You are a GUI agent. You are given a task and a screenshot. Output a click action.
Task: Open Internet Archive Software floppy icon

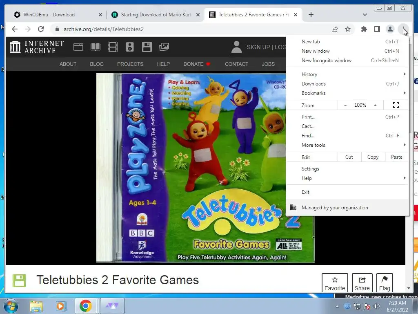coord(147,47)
